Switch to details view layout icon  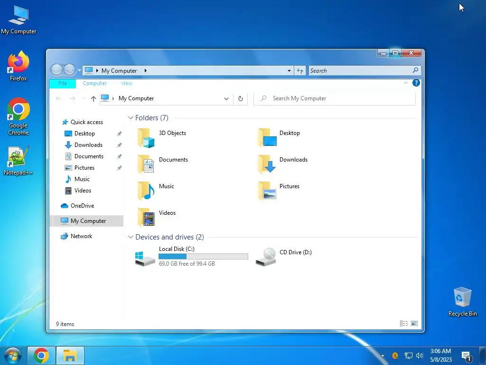[404, 323]
